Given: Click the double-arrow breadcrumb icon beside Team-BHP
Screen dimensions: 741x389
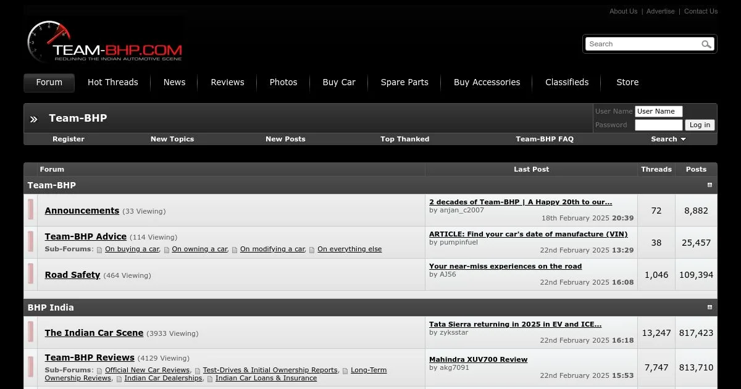Looking at the screenshot, I should (34, 119).
